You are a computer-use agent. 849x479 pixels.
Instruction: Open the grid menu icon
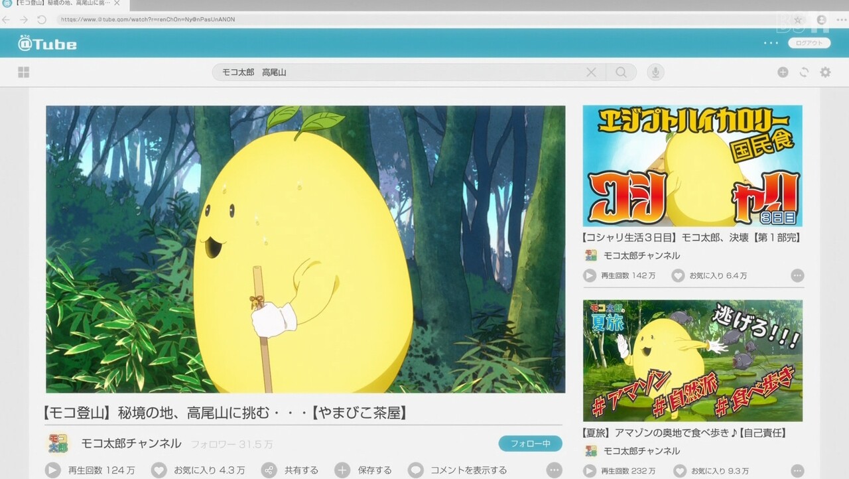coord(24,72)
